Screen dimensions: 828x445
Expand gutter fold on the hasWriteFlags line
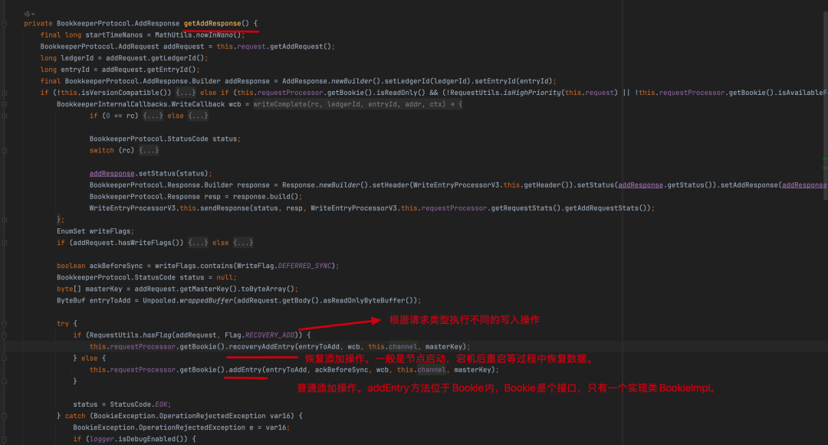coord(5,243)
